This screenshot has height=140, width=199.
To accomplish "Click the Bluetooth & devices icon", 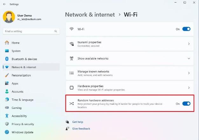I will [7, 59].
